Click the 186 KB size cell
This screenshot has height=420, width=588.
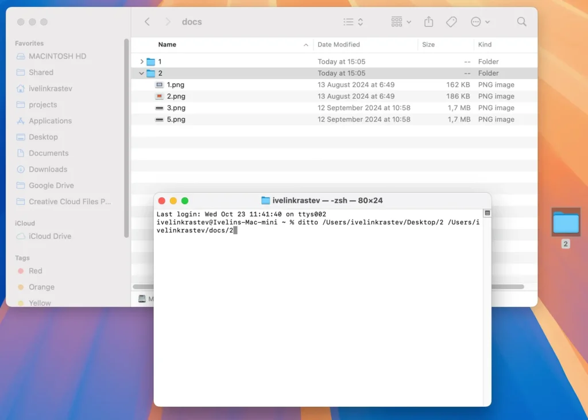[458, 96]
